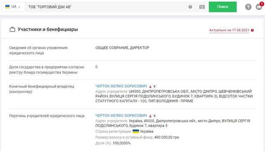Click the person icon next to the beneficiary name

150,87
